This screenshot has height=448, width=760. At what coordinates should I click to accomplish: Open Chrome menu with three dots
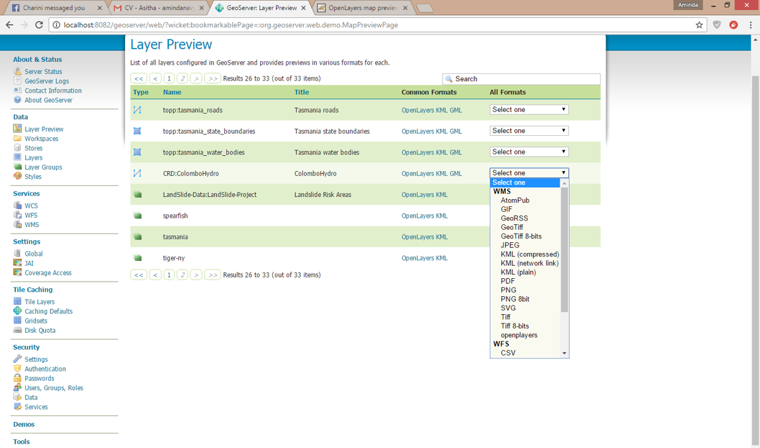tap(750, 25)
